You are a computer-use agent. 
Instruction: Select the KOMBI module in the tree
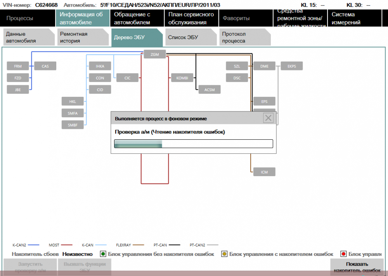coord(182,78)
